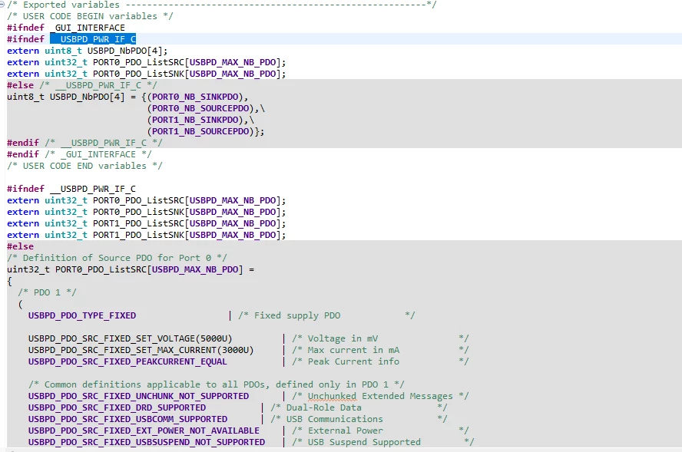Collapse the Exported variables comment fold marker

(2, 5)
